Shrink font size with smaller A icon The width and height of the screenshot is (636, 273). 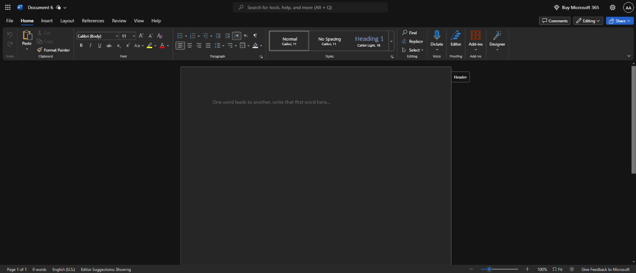click(150, 36)
